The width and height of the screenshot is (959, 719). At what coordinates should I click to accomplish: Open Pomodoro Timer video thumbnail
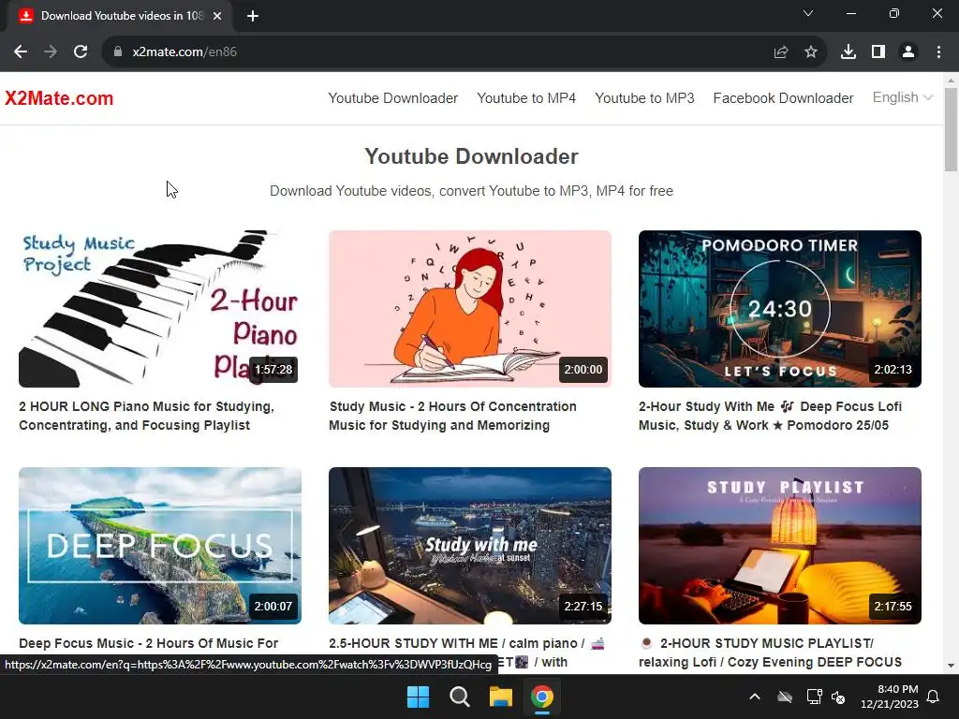click(780, 309)
